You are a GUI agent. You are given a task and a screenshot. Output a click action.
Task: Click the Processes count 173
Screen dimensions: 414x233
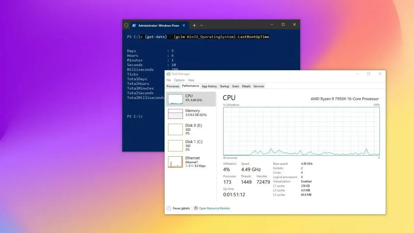click(227, 182)
